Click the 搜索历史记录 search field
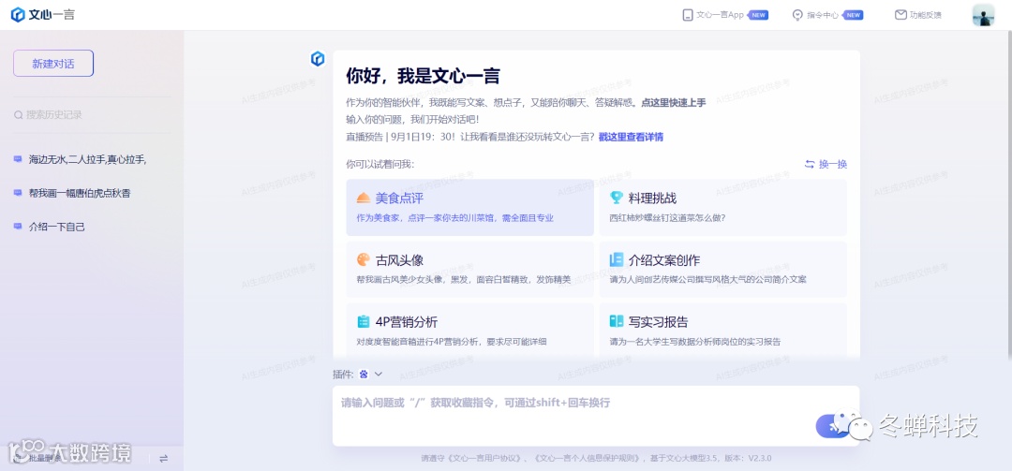 (92, 115)
